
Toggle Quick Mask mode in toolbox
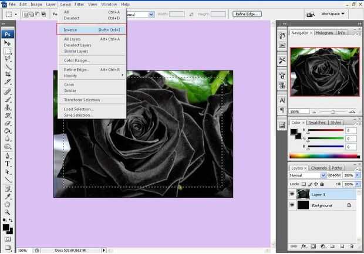click(8, 239)
